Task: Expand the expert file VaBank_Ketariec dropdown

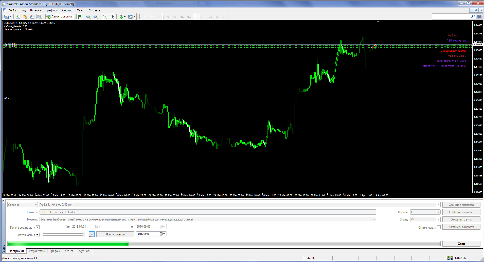Action: click(438, 205)
